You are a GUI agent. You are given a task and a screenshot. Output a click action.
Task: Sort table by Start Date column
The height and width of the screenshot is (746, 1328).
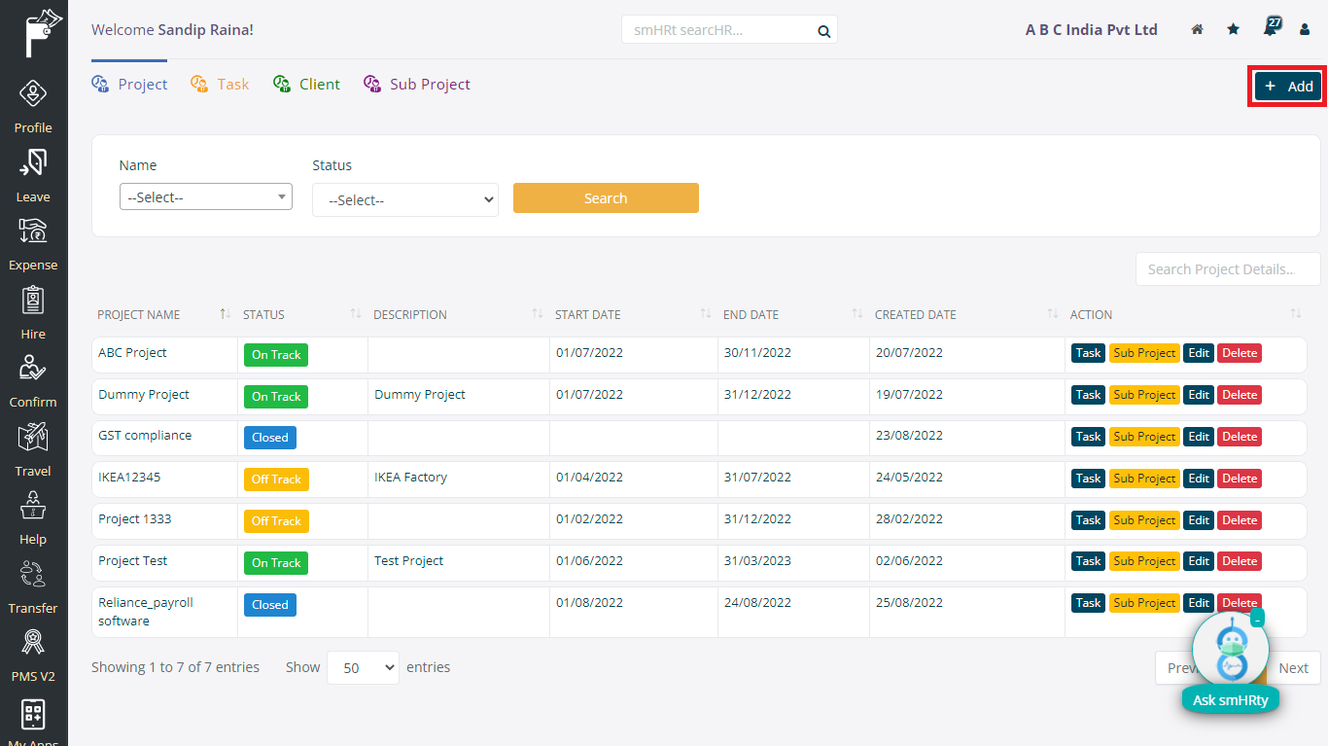pyautogui.click(x=705, y=314)
